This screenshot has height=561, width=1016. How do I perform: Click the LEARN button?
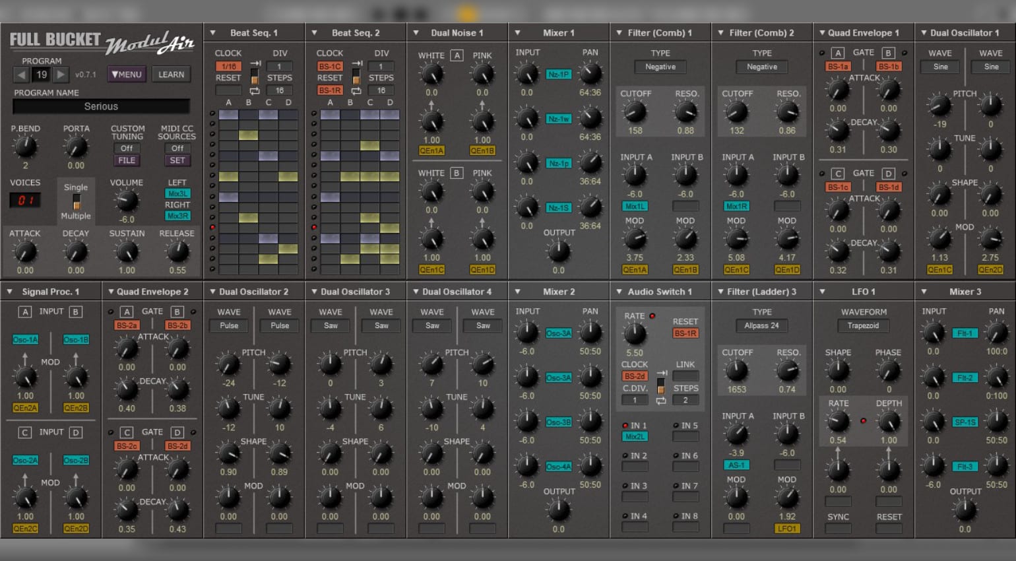click(172, 75)
